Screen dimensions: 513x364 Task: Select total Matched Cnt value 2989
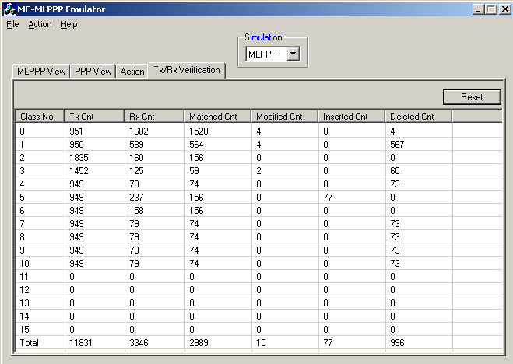tap(199, 343)
